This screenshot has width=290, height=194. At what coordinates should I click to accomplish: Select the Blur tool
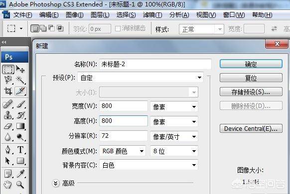coord(8,137)
